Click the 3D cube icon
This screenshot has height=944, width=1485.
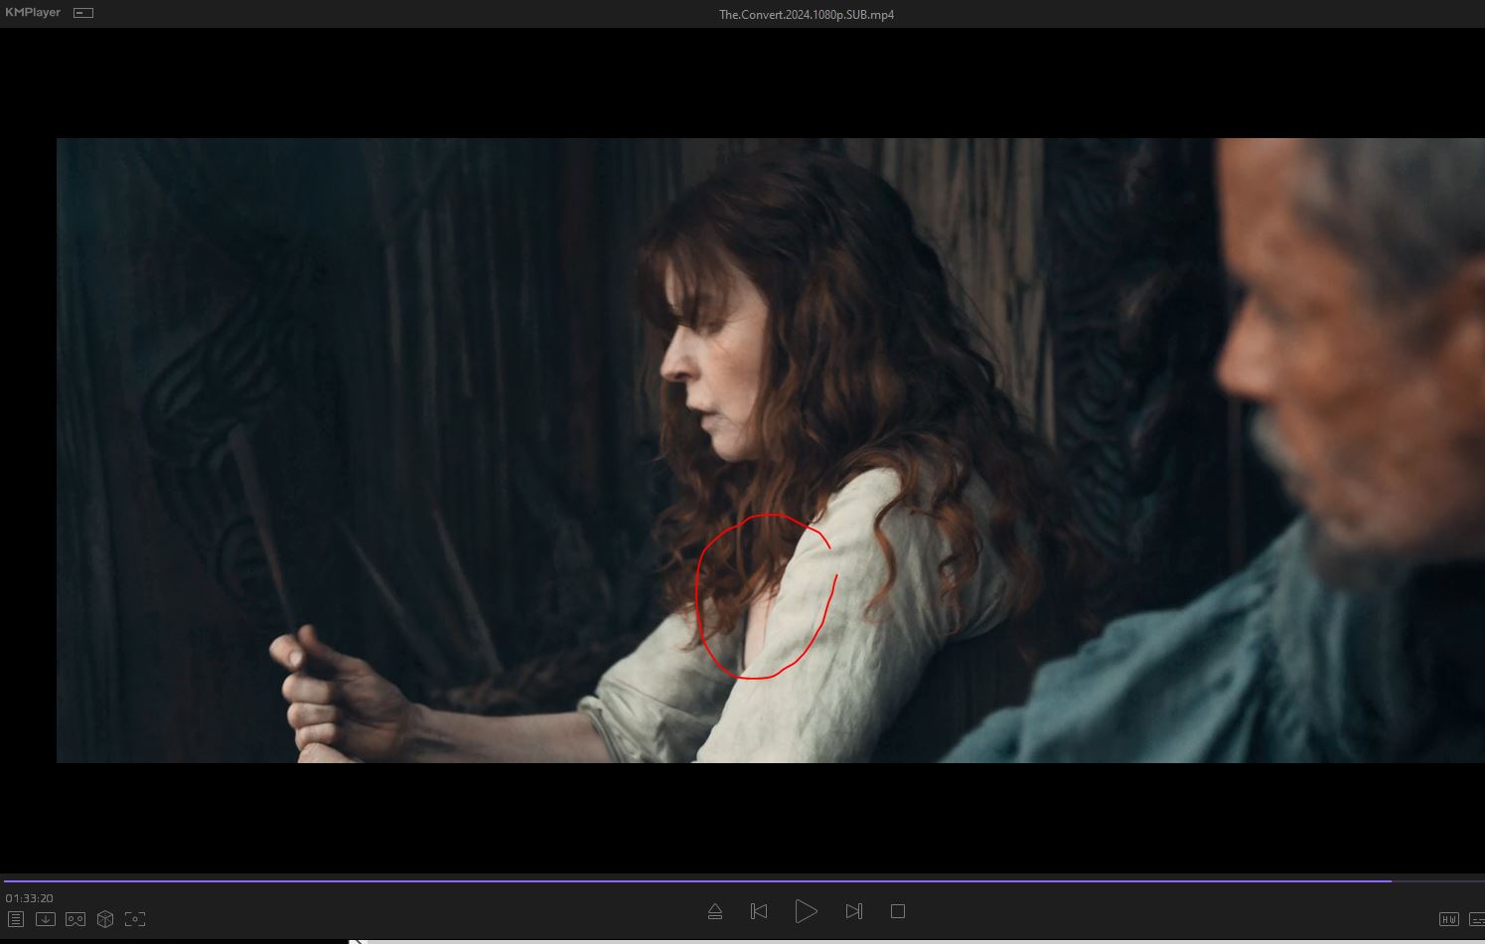tap(105, 919)
